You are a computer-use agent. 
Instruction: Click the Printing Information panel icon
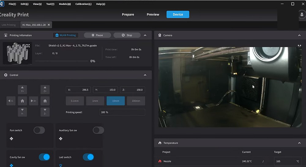coord(6,35)
